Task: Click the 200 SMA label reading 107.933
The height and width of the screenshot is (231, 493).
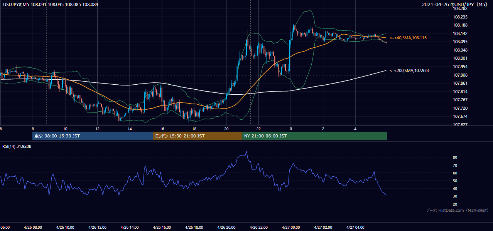Action: [409, 70]
